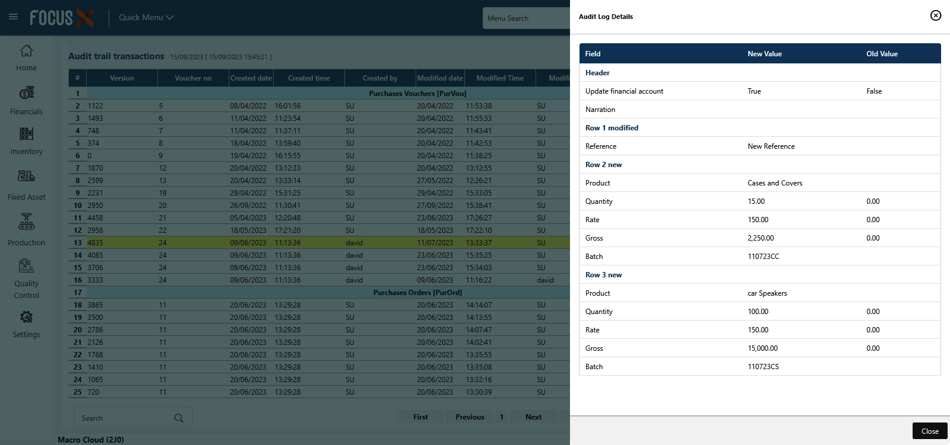950x445 pixels.
Task: Click the Created by column header
Action: (x=380, y=78)
